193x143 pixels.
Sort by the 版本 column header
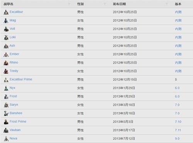(x=178, y=4)
